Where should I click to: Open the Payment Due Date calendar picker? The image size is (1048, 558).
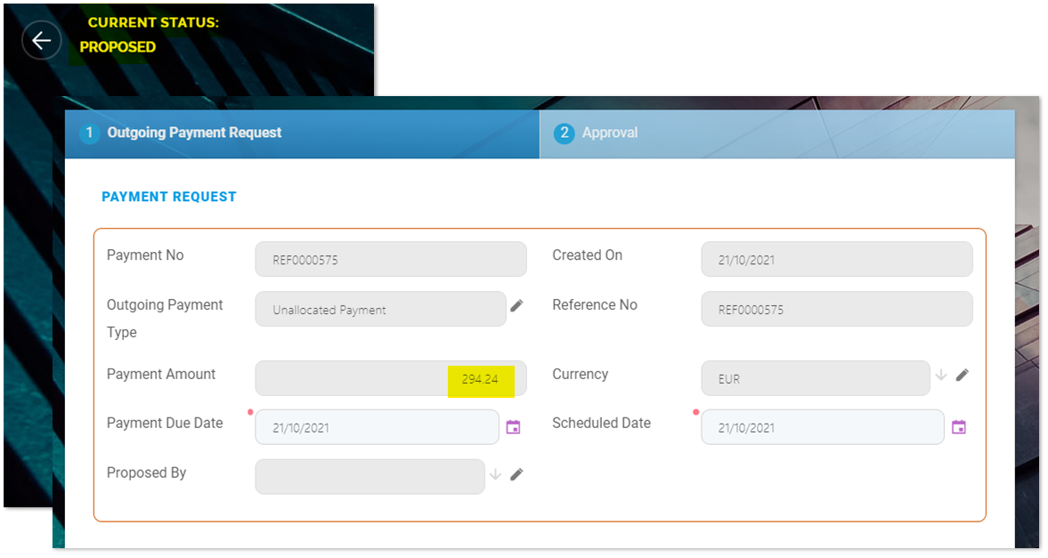coord(513,427)
